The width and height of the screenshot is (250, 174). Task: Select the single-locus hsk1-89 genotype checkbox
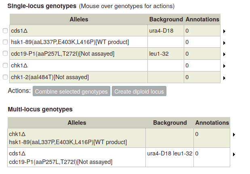(5, 42)
